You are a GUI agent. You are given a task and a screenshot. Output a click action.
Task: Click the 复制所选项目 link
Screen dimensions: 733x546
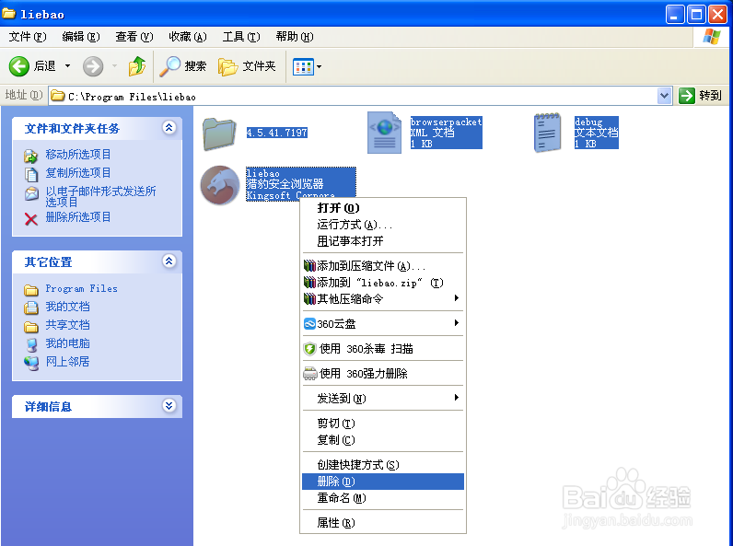78,173
